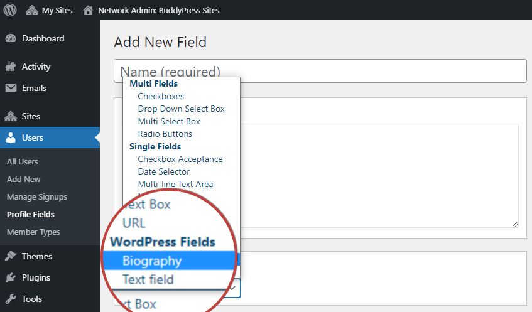
Task: Click the Emails envelope icon
Action: click(x=11, y=88)
